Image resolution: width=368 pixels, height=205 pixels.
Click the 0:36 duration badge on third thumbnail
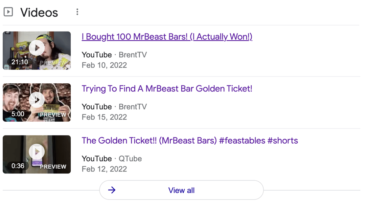18,166
